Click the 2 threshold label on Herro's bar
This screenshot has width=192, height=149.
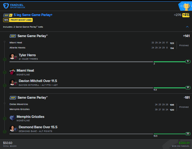[x=154, y=64]
